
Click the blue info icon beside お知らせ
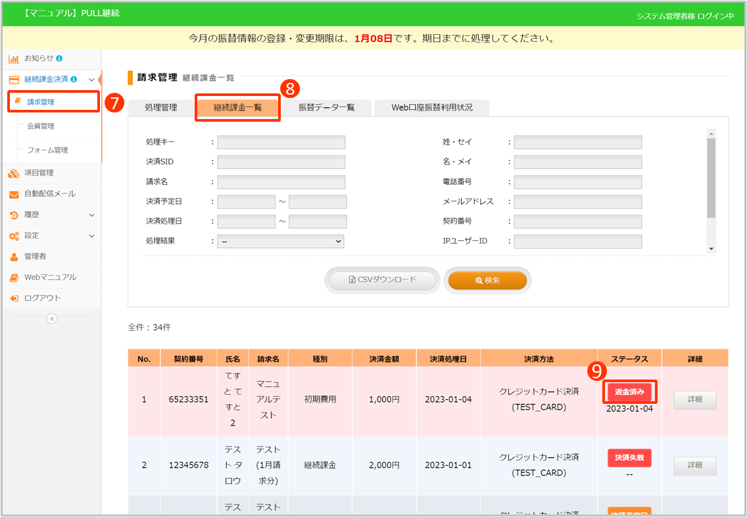point(60,59)
